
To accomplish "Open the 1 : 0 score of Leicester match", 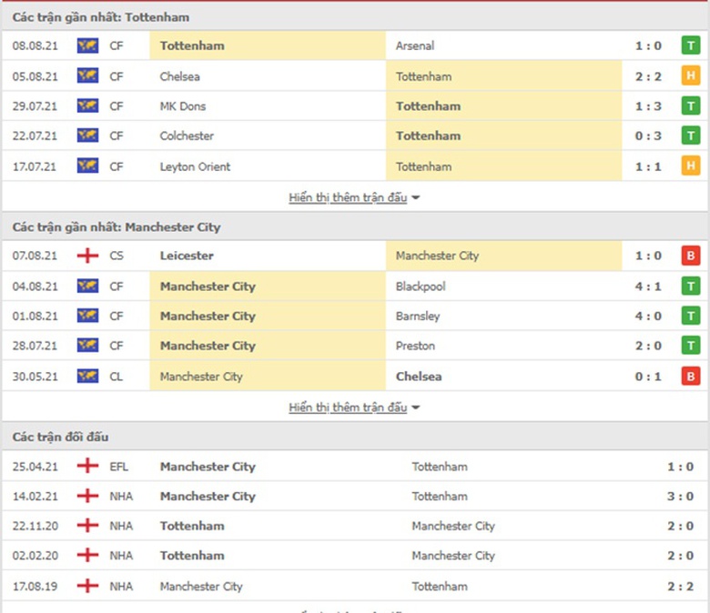I will (x=648, y=256).
